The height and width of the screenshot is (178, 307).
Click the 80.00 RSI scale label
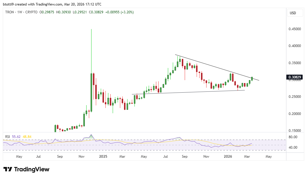coord(293,137)
